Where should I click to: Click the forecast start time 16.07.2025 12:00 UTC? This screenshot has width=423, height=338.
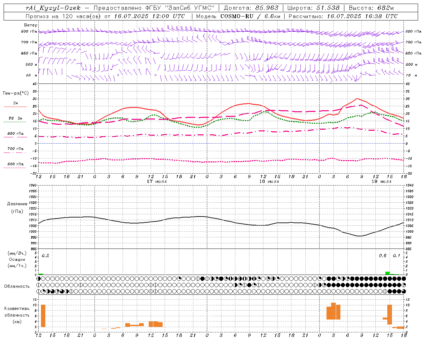pyautogui.click(x=150, y=16)
